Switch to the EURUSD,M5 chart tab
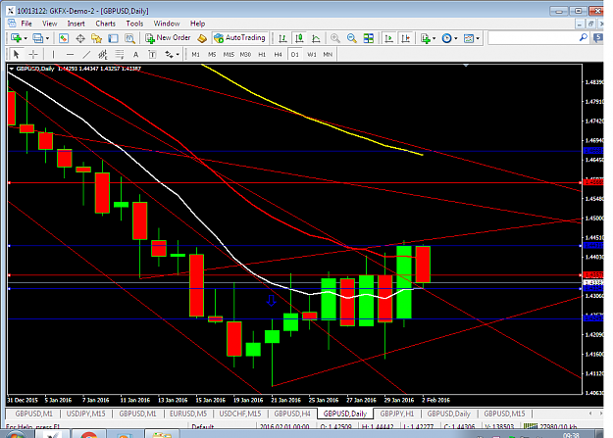This screenshot has width=613, height=438. click(188, 414)
